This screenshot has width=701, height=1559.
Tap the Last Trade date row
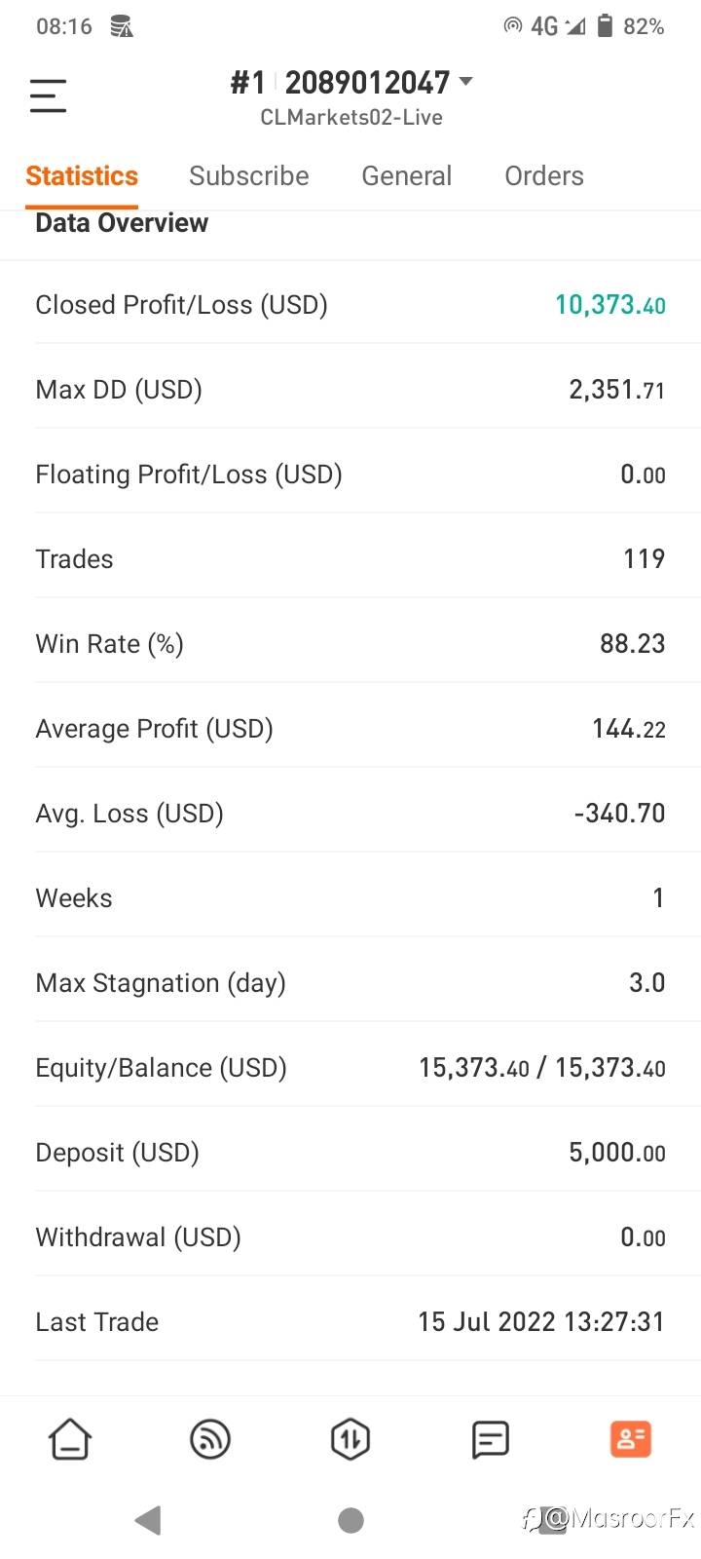pyautogui.click(x=350, y=1322)
